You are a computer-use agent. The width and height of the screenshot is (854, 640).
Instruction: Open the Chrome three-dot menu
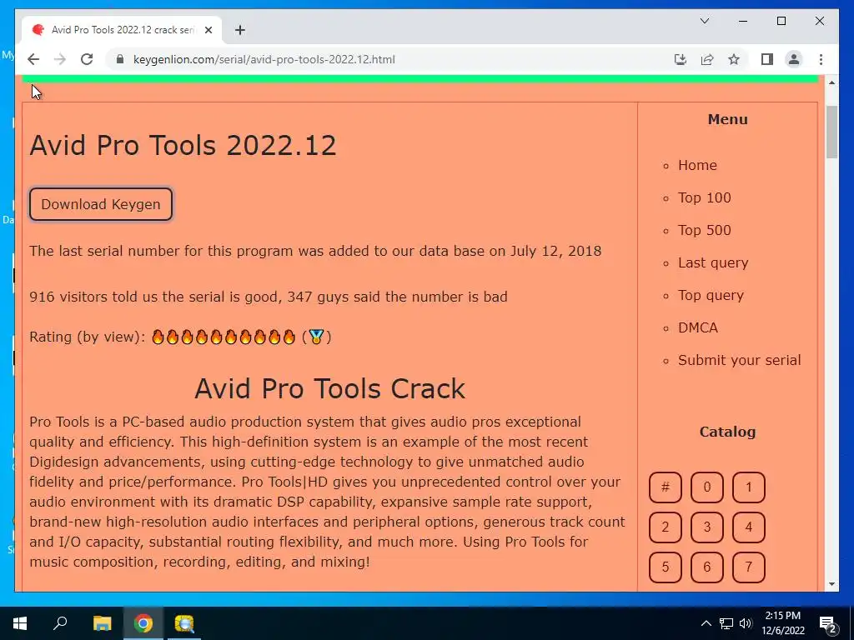[821, 59]
